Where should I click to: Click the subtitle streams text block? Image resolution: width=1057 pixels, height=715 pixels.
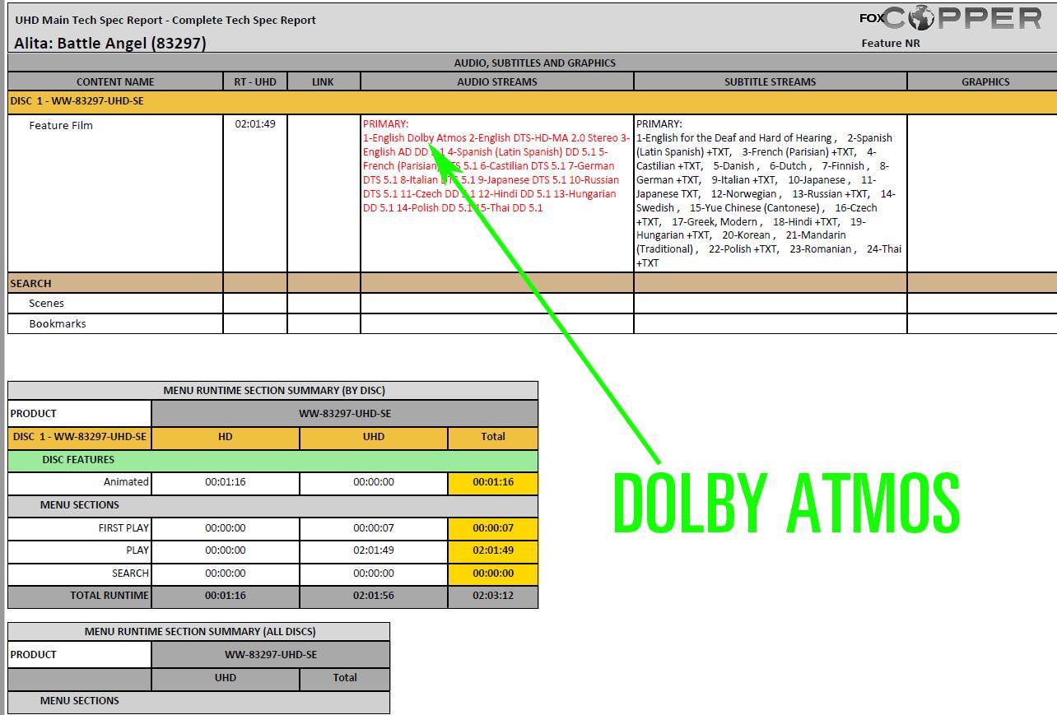tap(769, 193)
